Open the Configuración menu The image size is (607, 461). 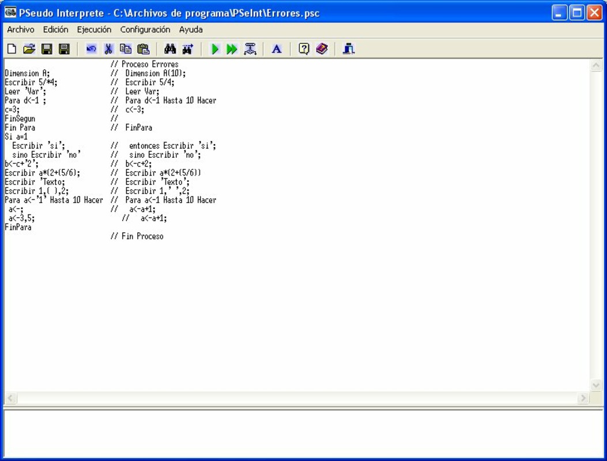144,29
